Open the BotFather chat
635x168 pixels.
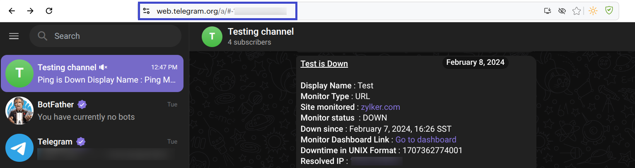click(92, 111)
